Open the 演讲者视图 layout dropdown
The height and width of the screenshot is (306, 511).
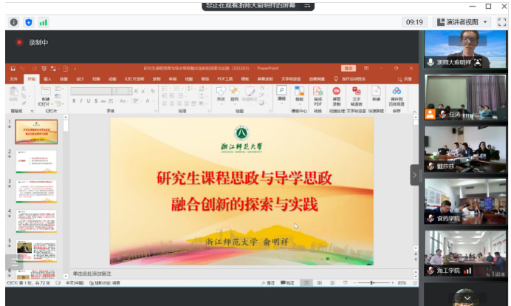462,22
